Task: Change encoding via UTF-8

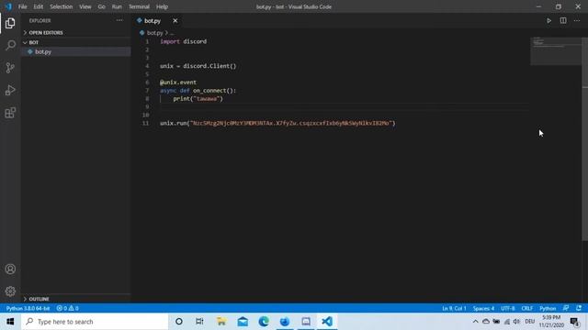Action: (x=508, y=308)
